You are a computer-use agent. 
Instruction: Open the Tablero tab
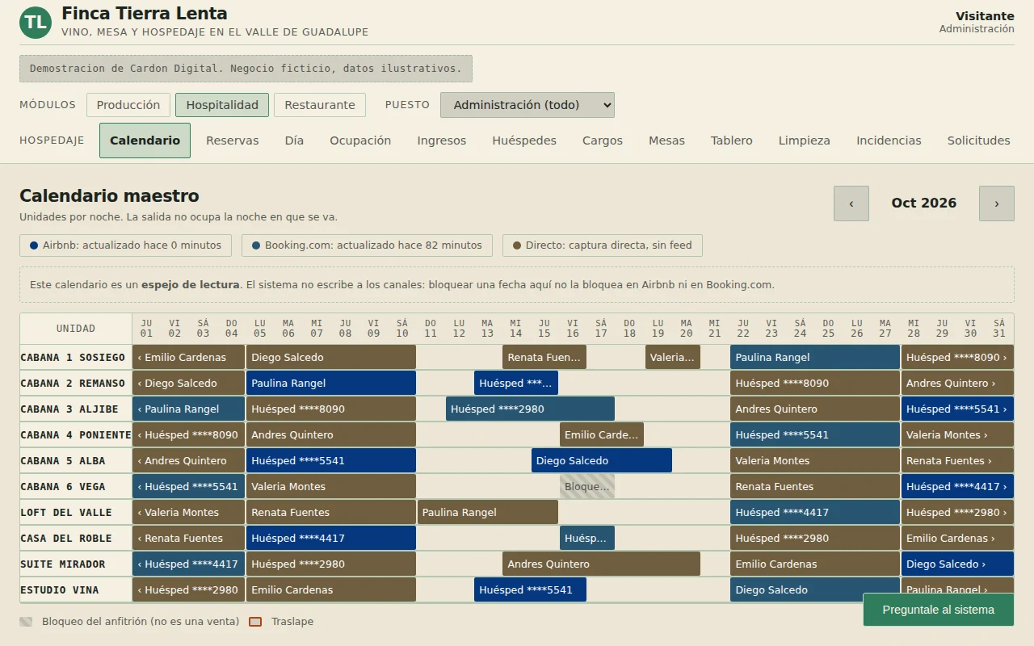tap(732, 141)
